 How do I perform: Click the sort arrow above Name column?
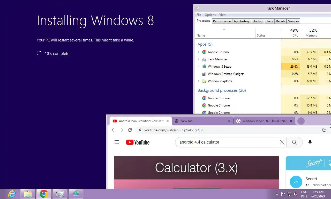[224, 29]
